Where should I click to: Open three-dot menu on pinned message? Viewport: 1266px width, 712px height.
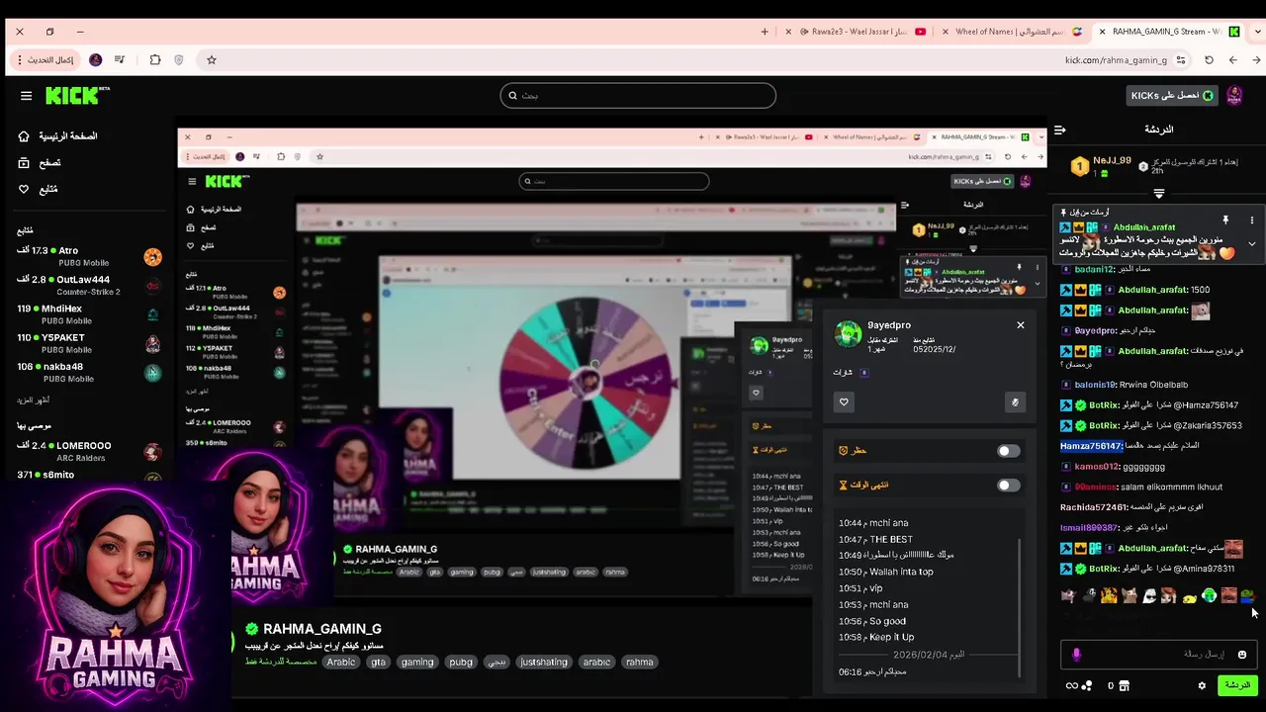tap(1251, 220)
